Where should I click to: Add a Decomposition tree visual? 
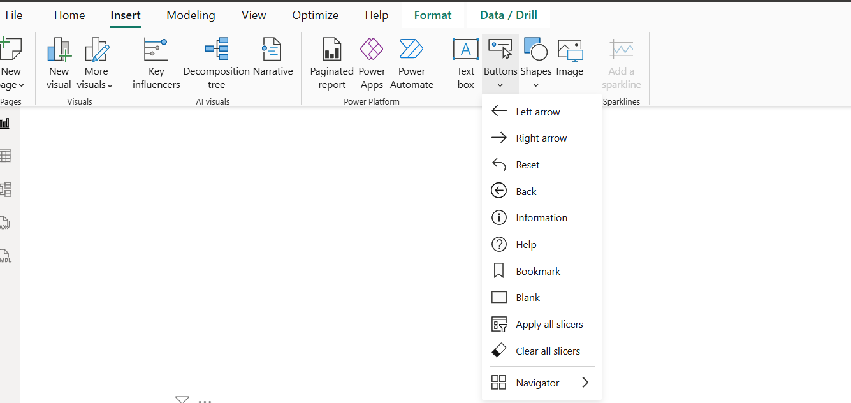216,63
